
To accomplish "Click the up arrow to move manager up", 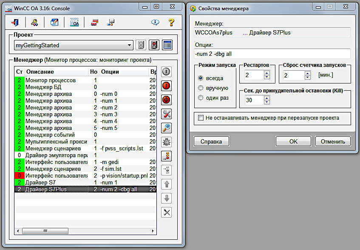I will 166,184.
